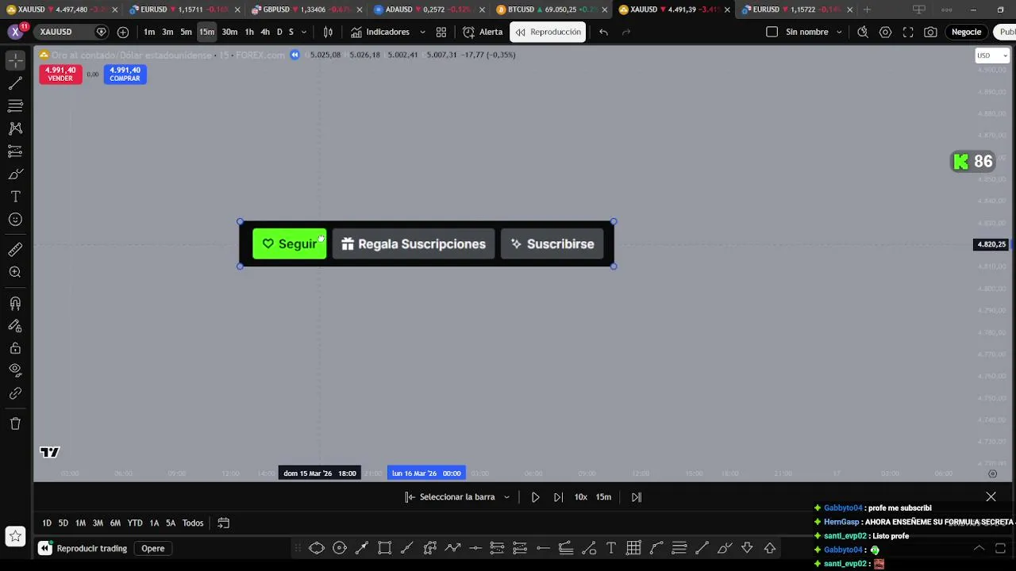Enter fullscreen mode
1016x571 pixels.
[908, 32]
